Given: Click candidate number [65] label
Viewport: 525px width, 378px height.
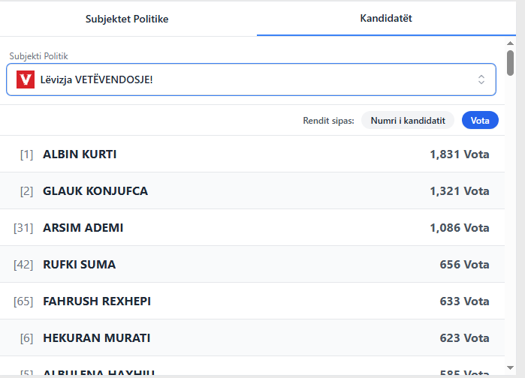Looking at the screenshot, I should tap(23, 301).
